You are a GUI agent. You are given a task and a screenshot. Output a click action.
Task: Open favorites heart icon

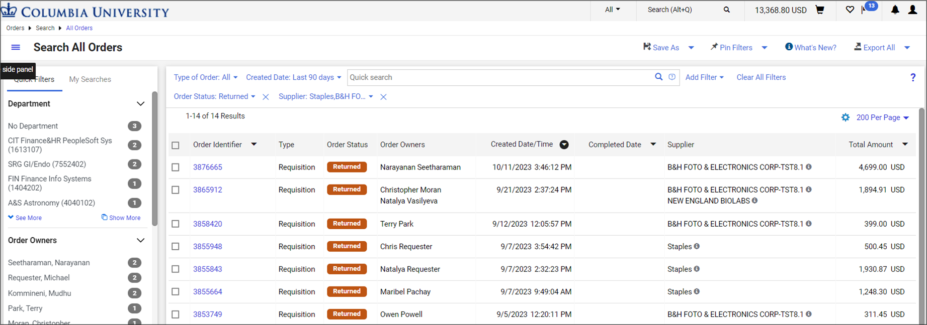pos(850,10)
